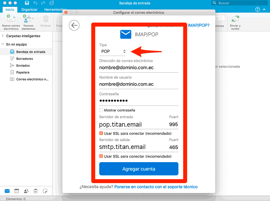Click the Dirección de correo electrónico field
This screenshot has width=270, height=201.
[x=139, y=68]
